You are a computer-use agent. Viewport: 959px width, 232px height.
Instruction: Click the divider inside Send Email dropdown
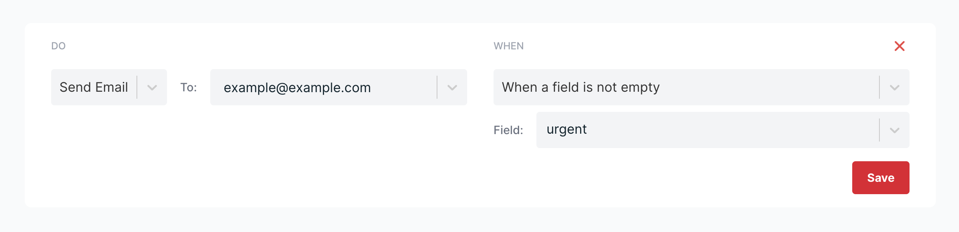click(x=137, y=87)
